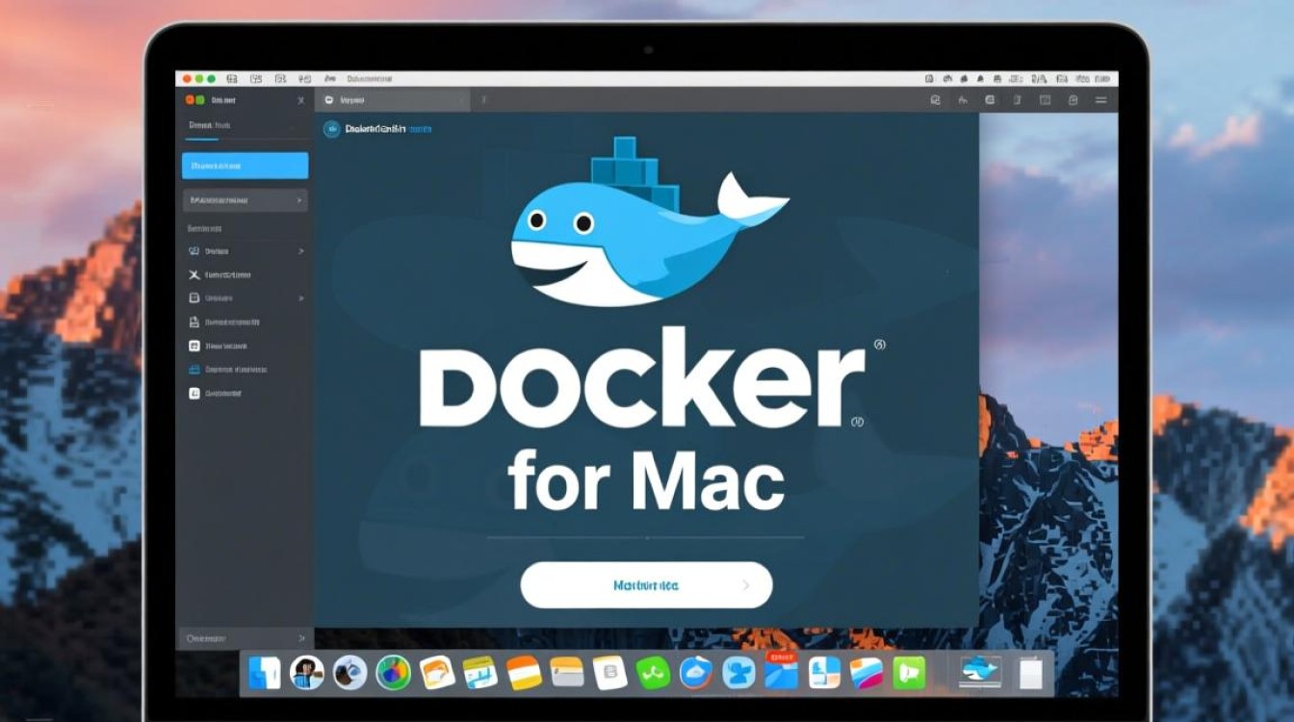Close the sidebar panel with its X button
The width and height of the screenshot is (1294, 722).
pos(301,100)
